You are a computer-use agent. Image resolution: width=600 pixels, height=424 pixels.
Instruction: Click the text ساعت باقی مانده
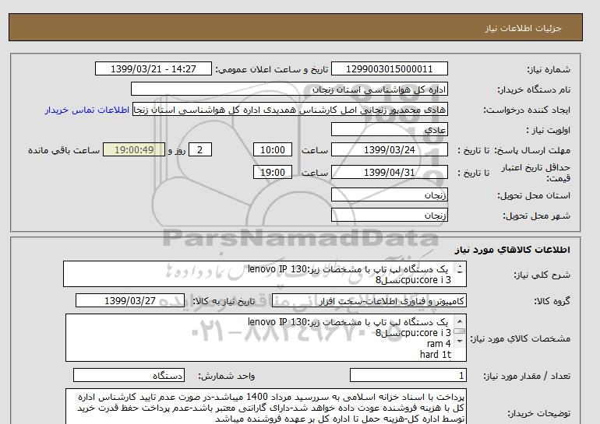coord(64,150)
